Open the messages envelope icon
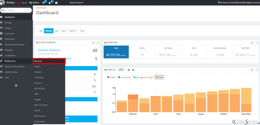 coord(56,3)
